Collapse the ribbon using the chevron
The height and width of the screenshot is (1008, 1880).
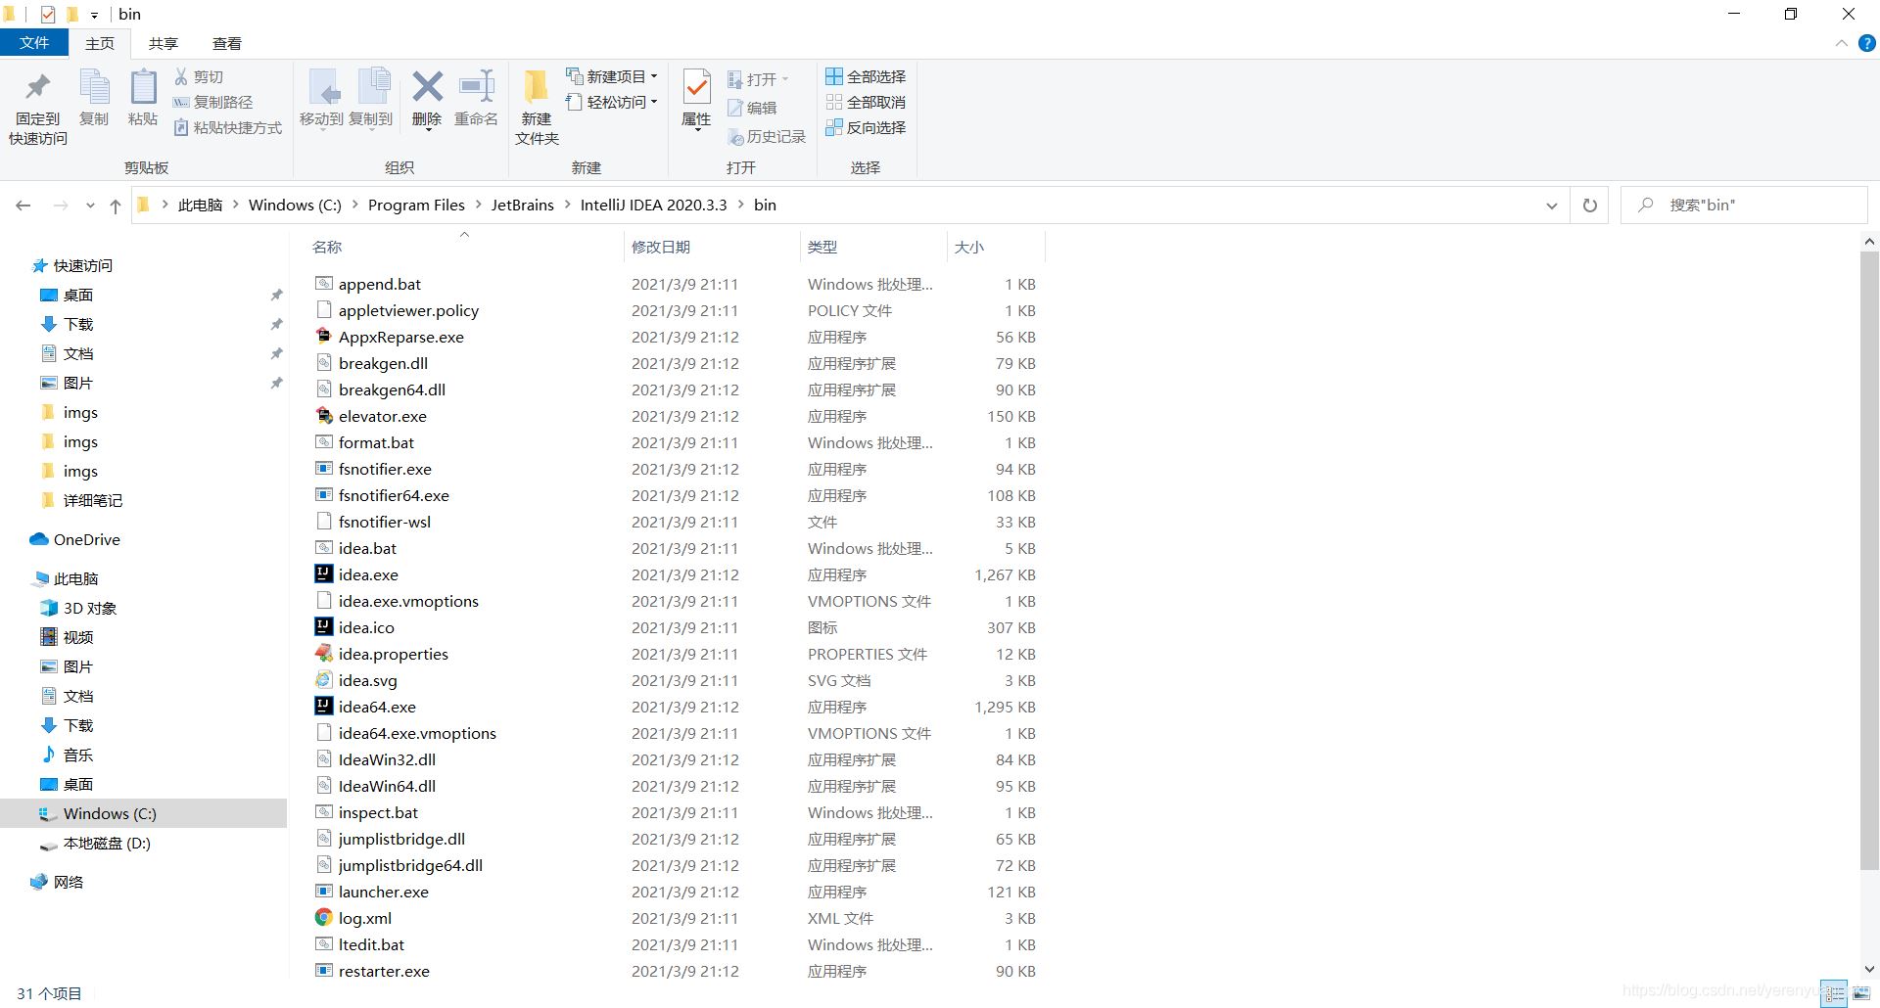tap(1841, 43)
